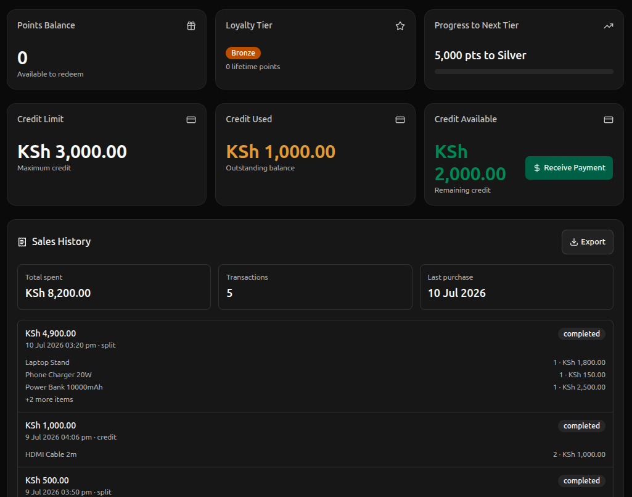Image resolution: width=632 pixels, height=497 pixels.
Task: Click the card icon in Credit Available card
Action: click(608, 120)
